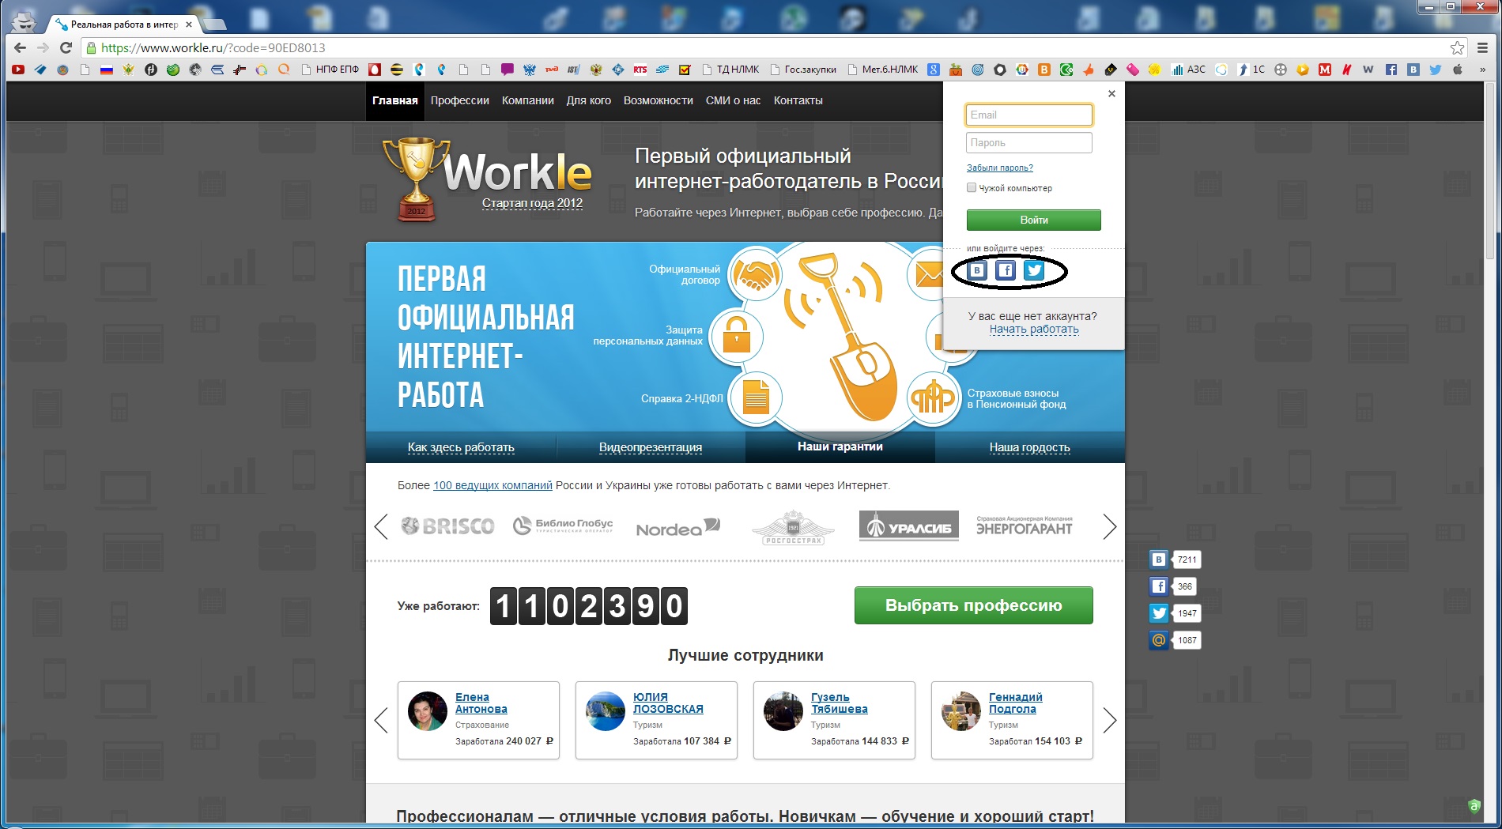
Task: Share via Facebook side widget showing 366
Action: 1159,586
